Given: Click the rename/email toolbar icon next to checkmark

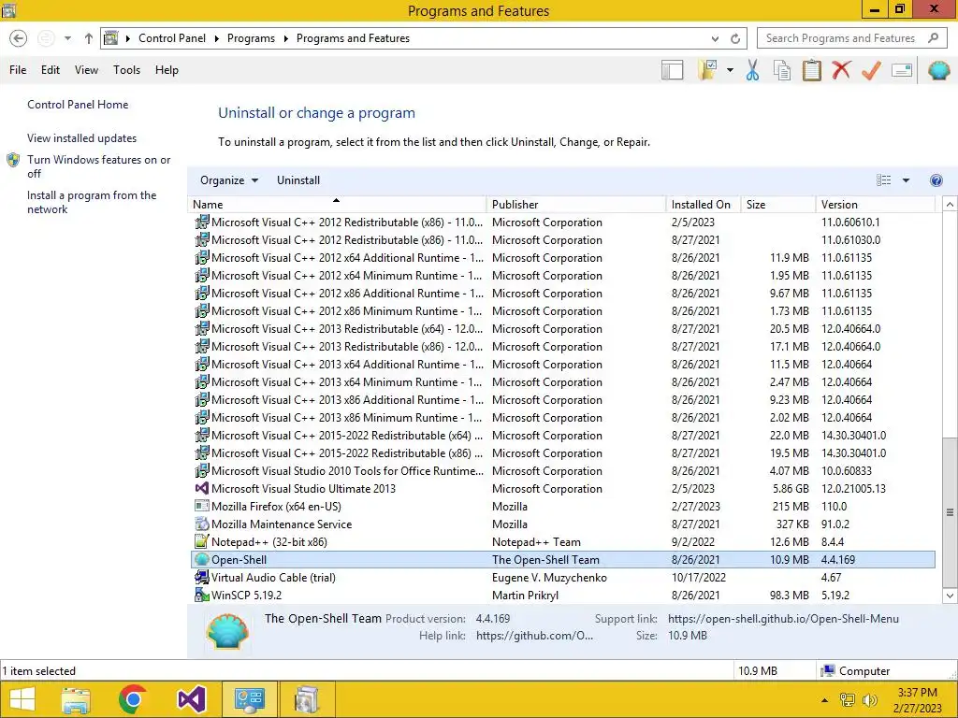Looking at the screenshot, I should [902, 70].
